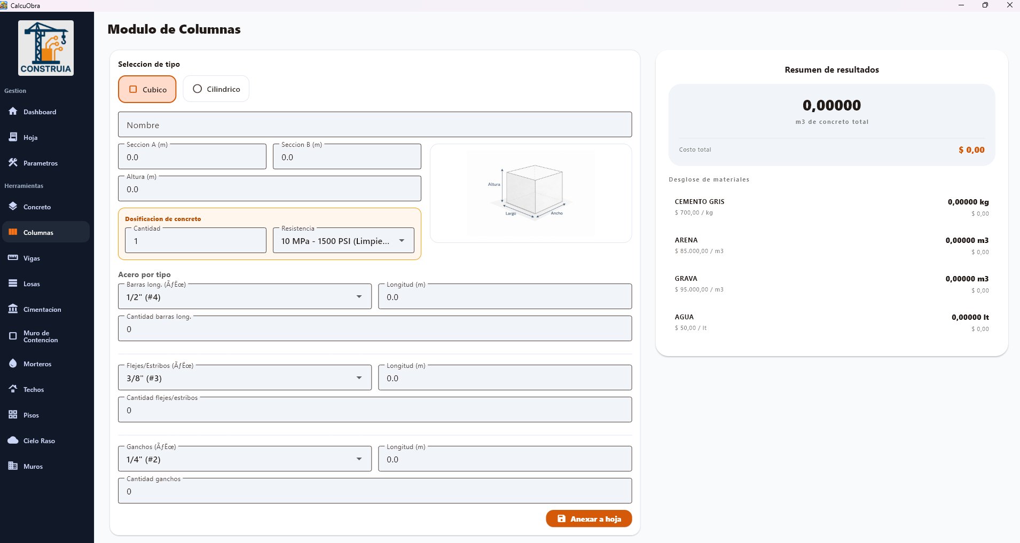
Task: Select the Cubico column type
Action: (147, 89)
